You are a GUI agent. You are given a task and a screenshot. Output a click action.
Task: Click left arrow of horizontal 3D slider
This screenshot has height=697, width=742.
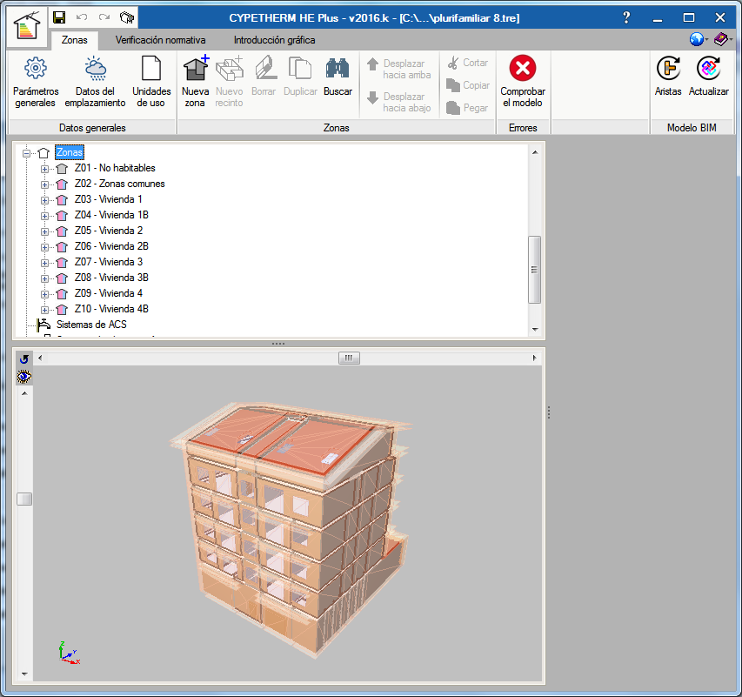(40, 358)
